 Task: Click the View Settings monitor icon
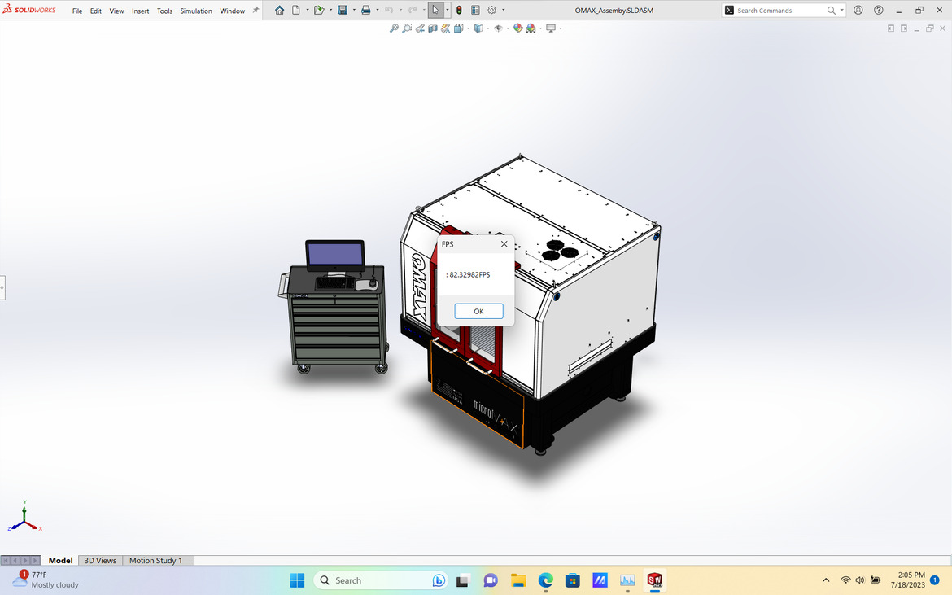551,28
